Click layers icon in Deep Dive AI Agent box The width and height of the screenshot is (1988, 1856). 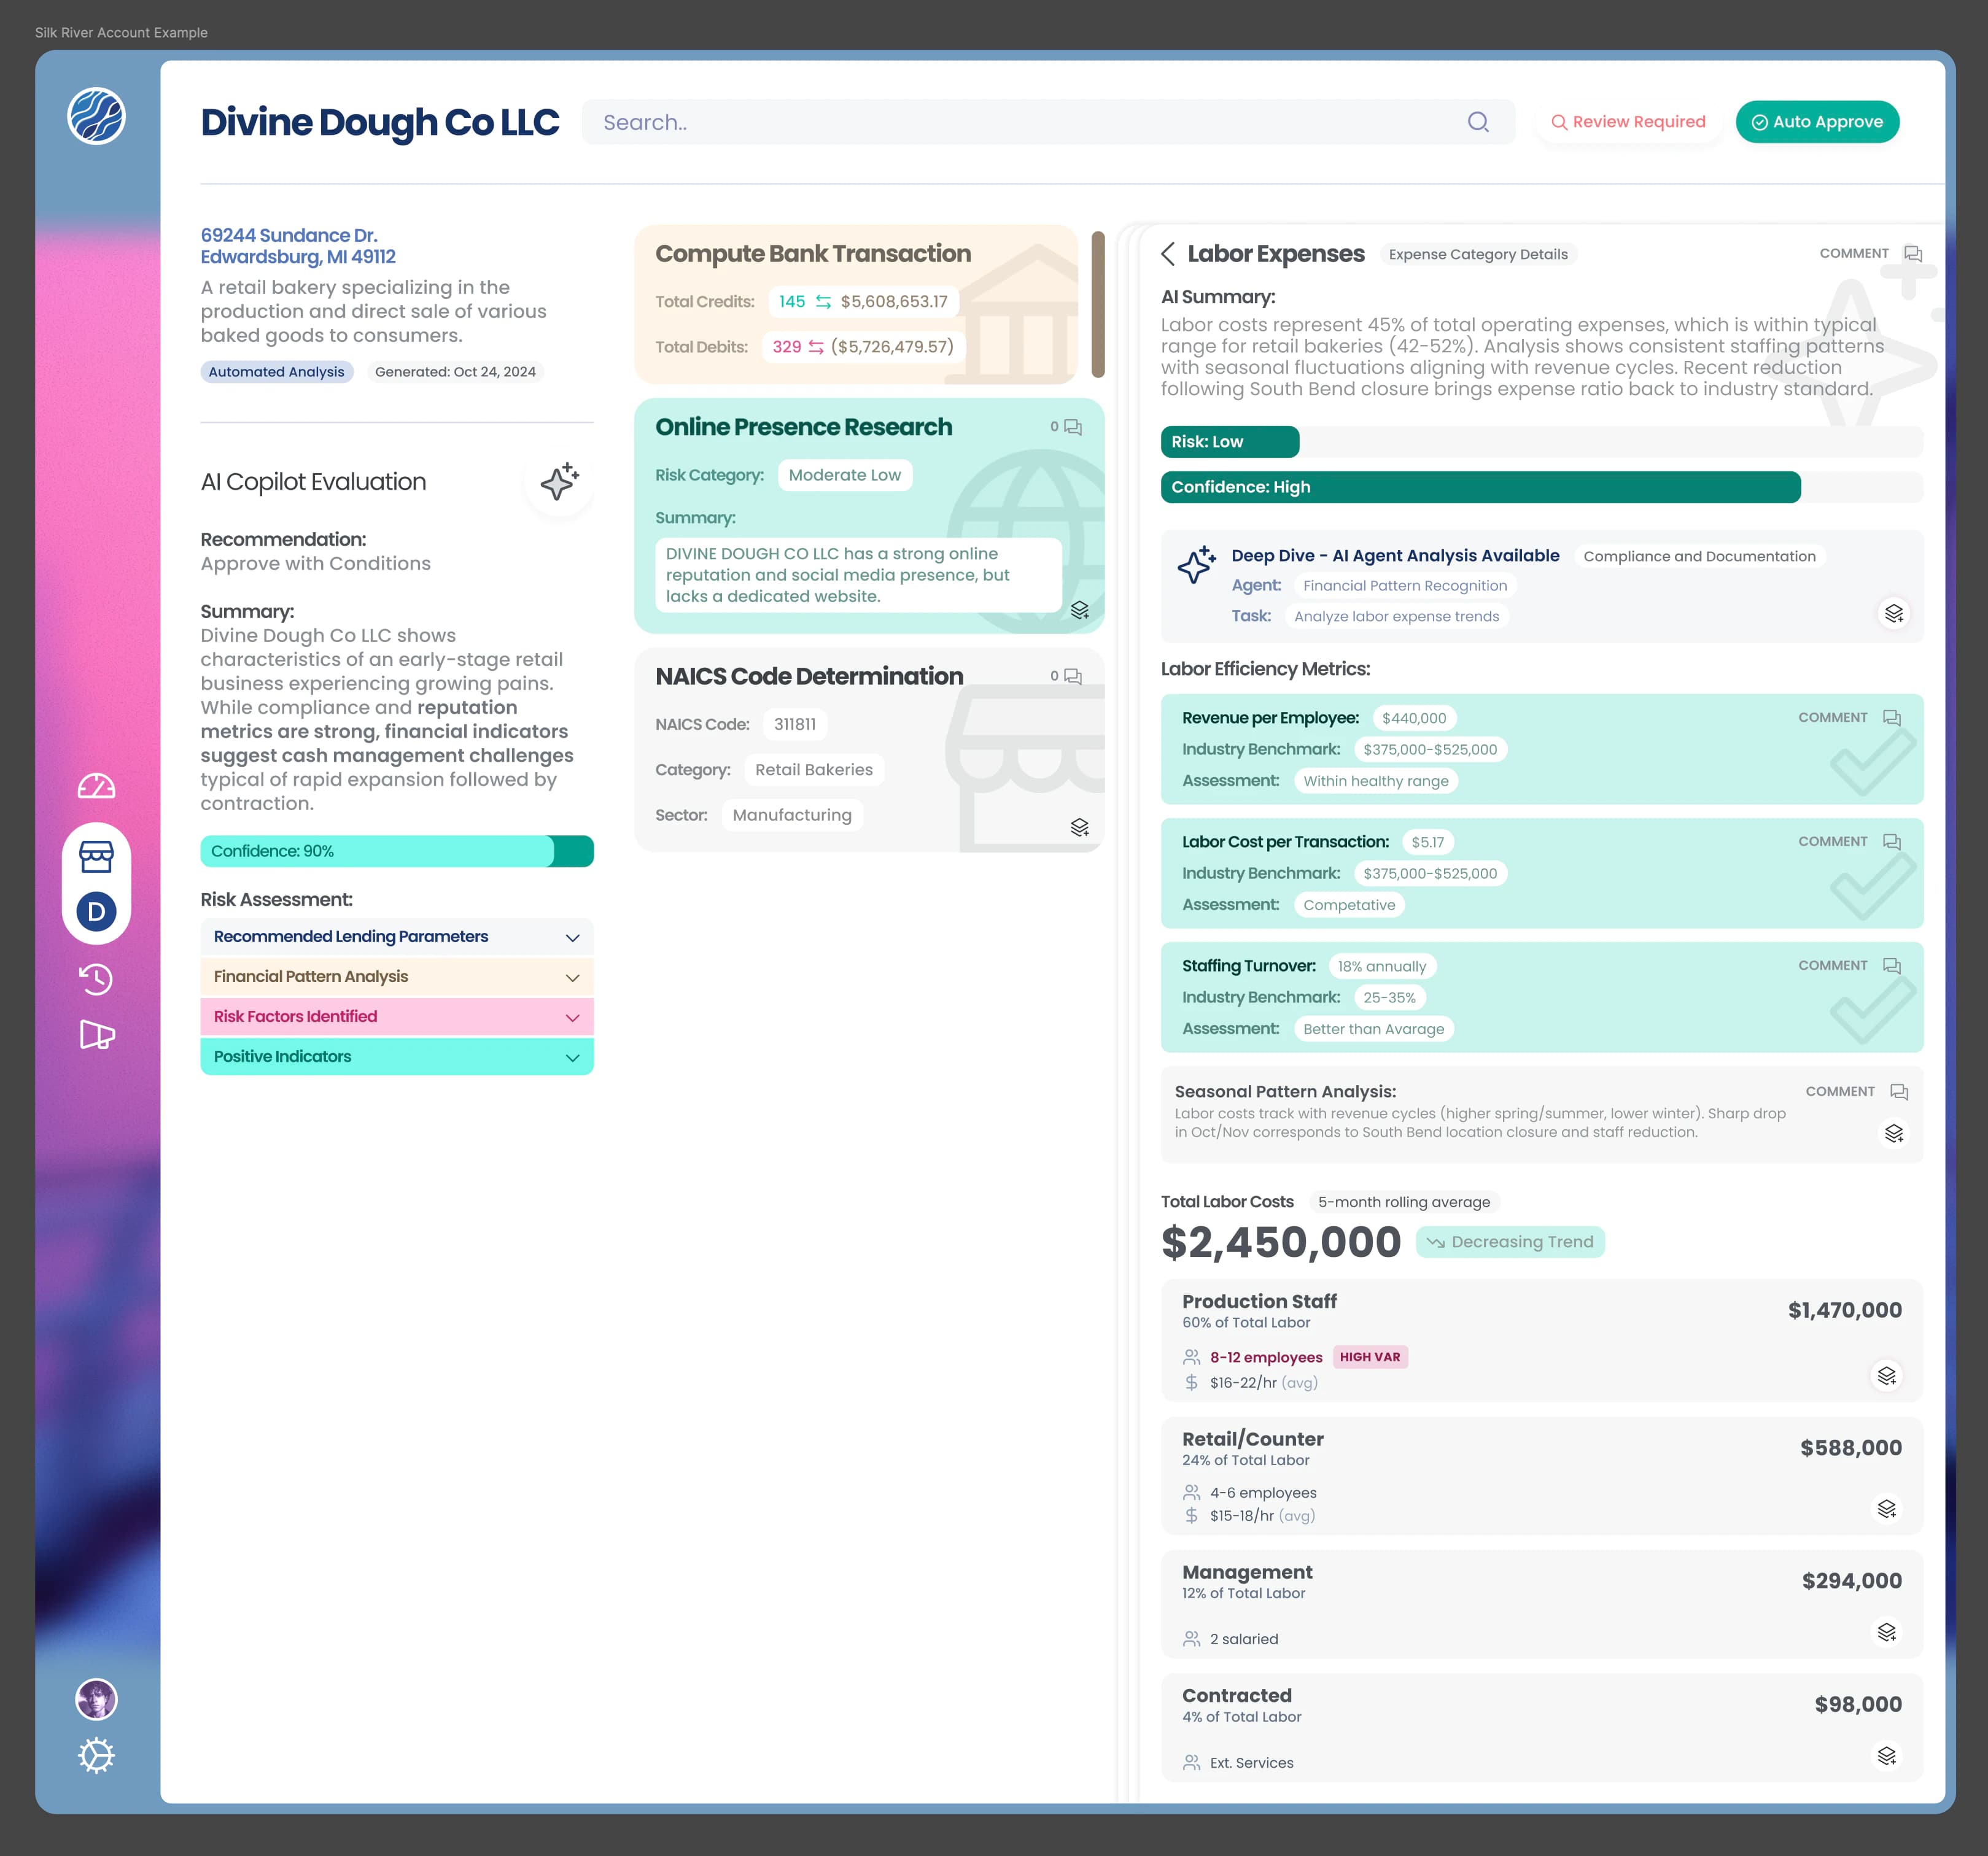(x=1894, y=613)
